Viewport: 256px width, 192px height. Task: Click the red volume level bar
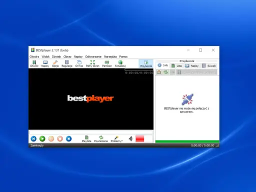[140, 138]
